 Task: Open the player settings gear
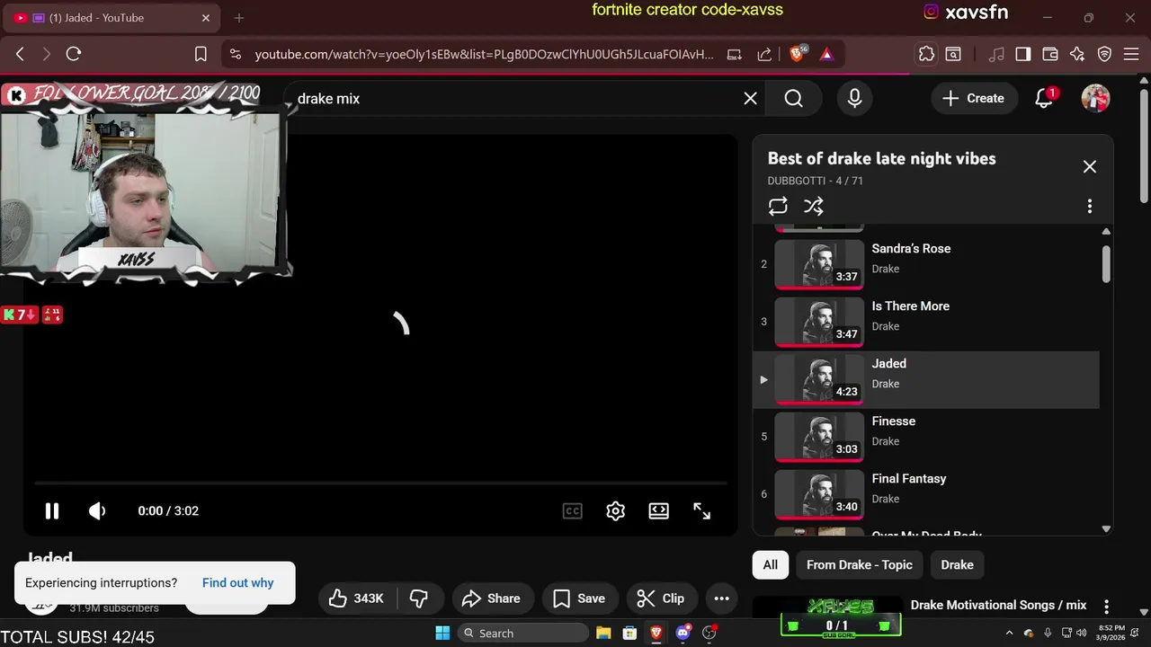click(615, 510)
